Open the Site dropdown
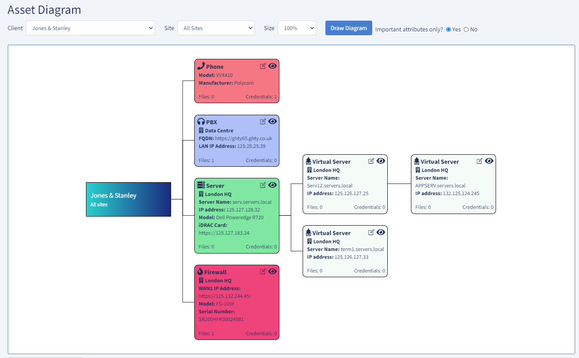This screenshot has width=579, height=358. pyautogui.click(x=216, y=28)
